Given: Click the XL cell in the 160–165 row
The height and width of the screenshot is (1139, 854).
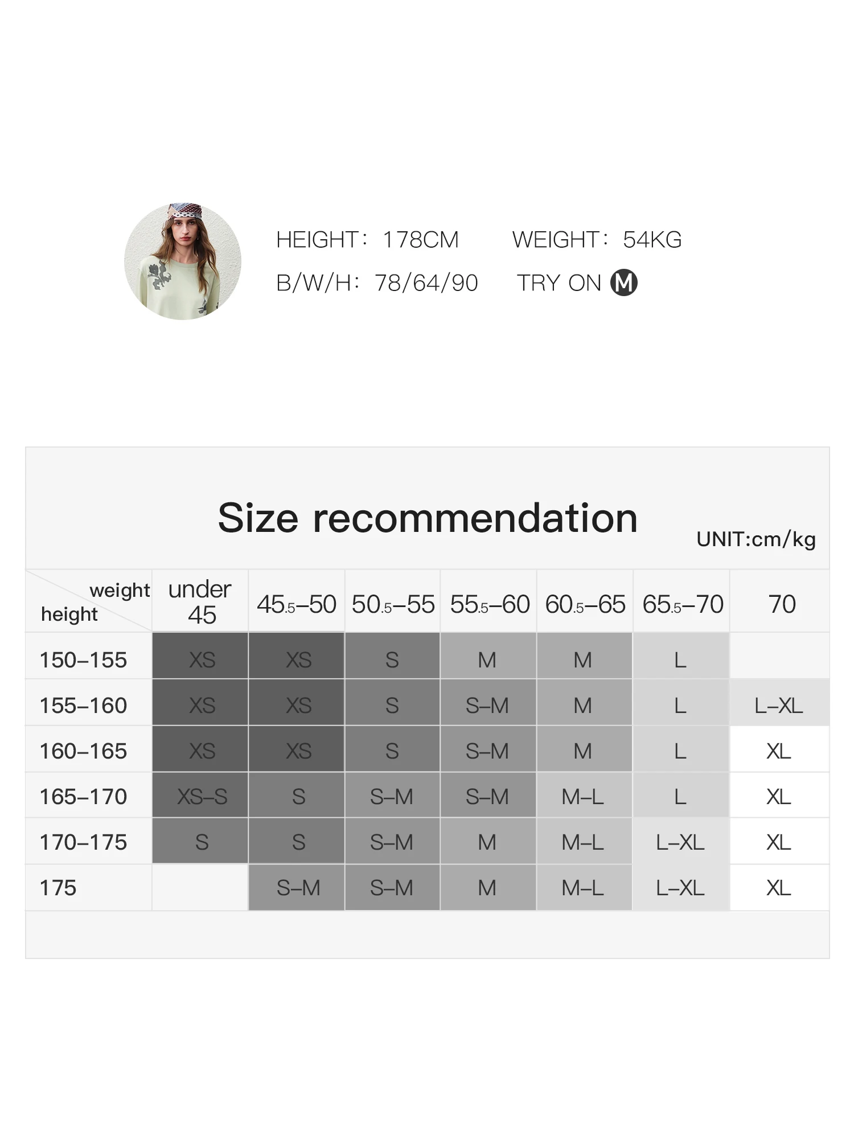Looking at the screenshot, I should tap(778, 751).
